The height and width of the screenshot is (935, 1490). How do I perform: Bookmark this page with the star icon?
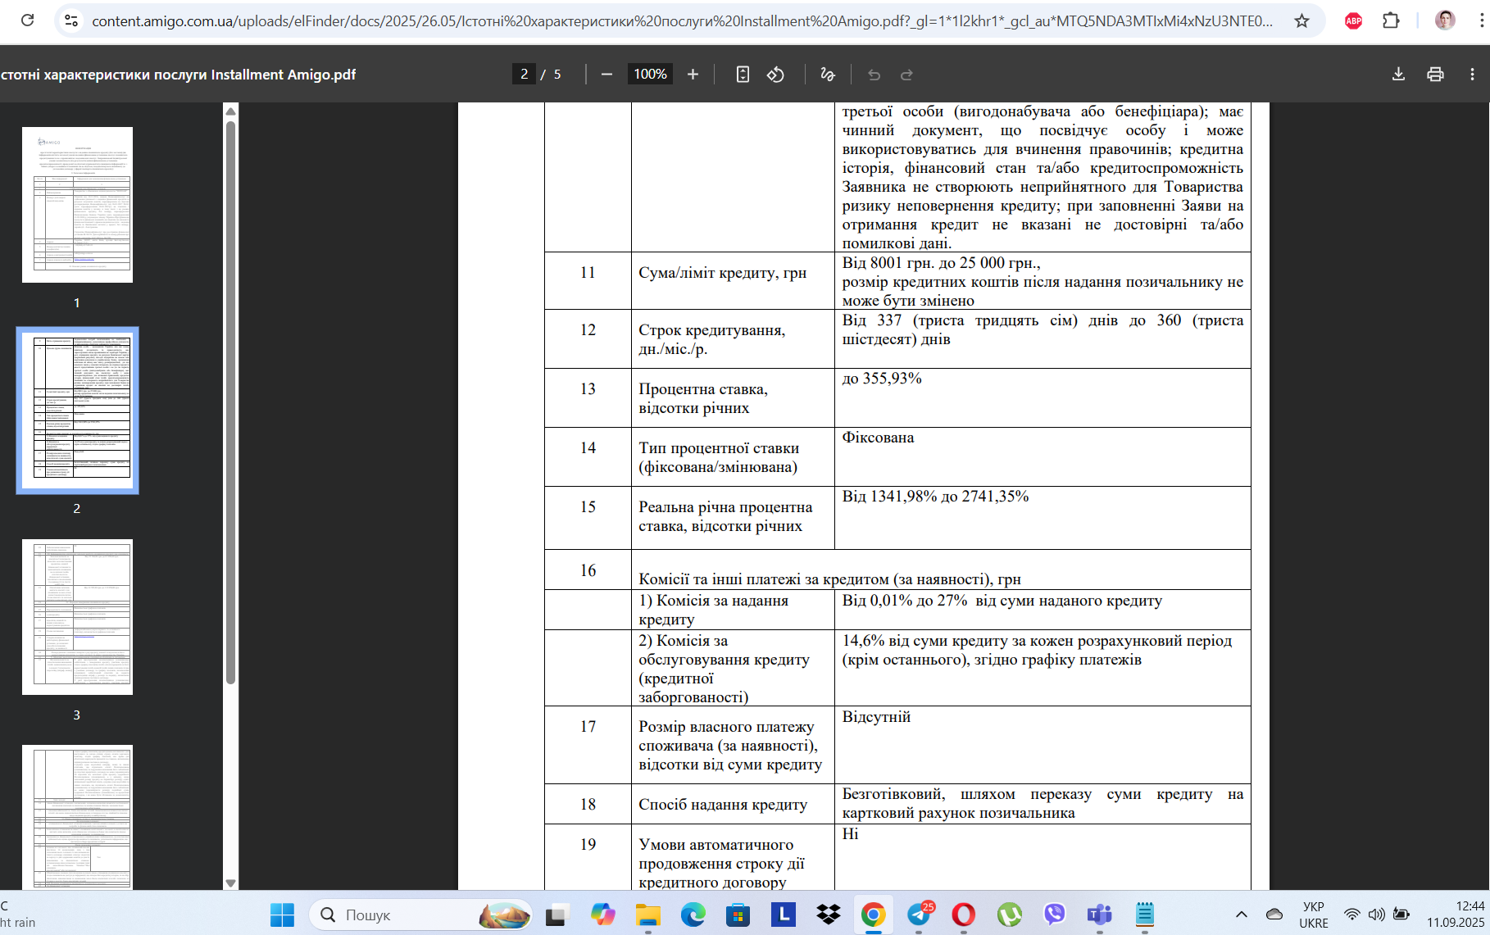(1301, 20)
